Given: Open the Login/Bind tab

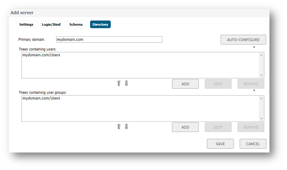Looking at the screenshot, I should (51, 25).
